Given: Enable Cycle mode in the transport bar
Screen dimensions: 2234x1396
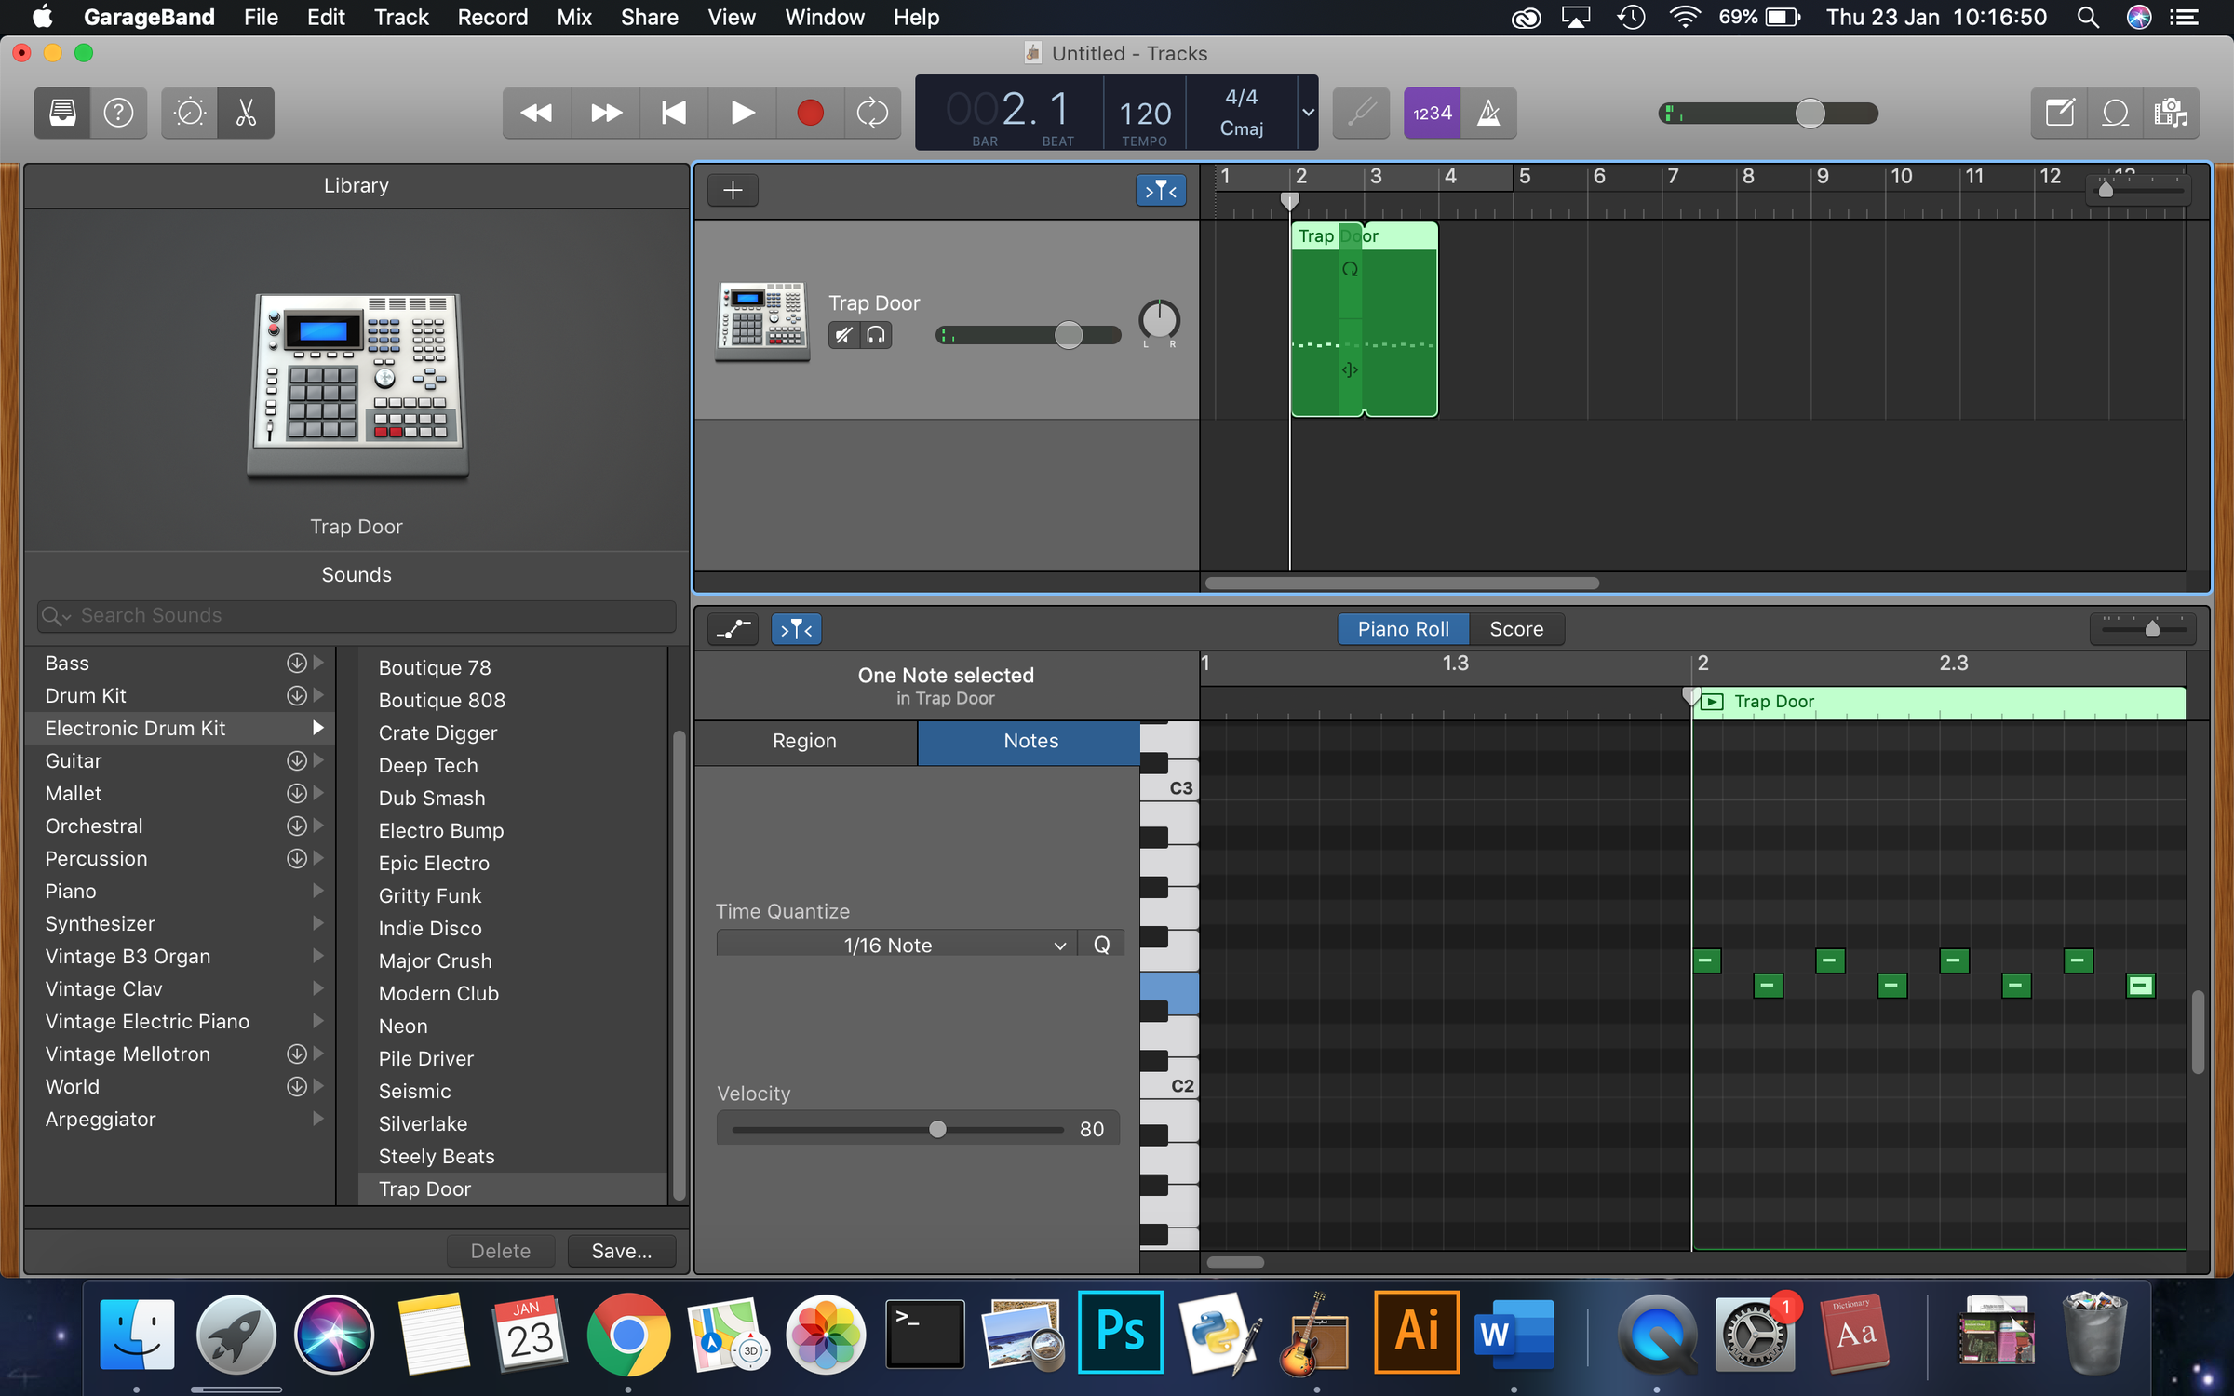Looking at the screenshot, I should coord(872,113).
